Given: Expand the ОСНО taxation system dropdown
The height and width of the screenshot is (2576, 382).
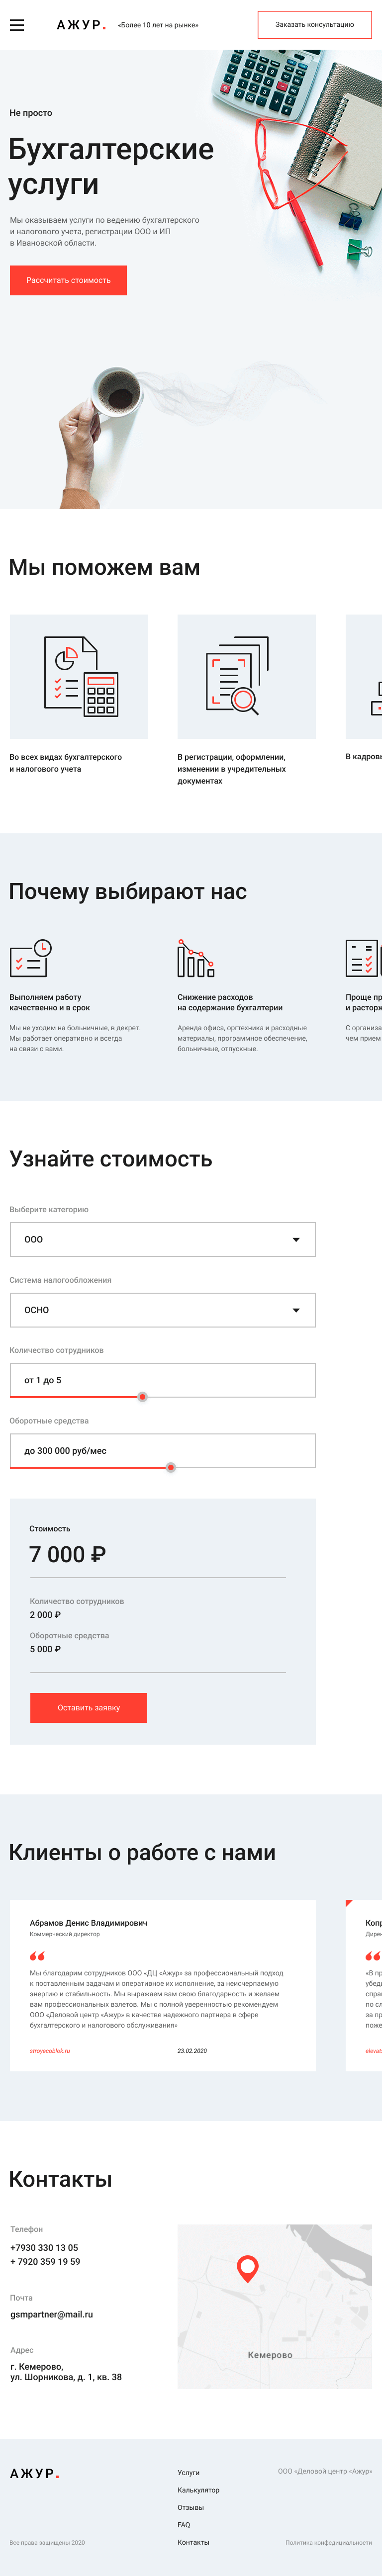Looking at the screenshot, I should click(x=162, y=1310).
